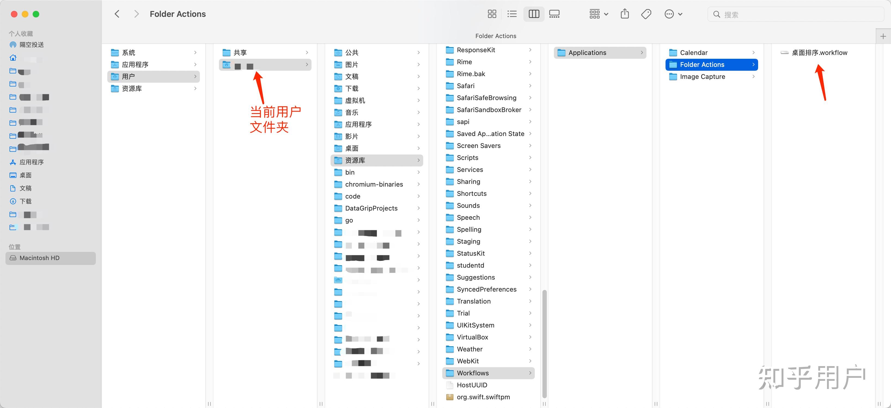Image resolution: width=891 pixels, height=408 pixels.
Task: Switch to list view
Action: click(512, 14)
